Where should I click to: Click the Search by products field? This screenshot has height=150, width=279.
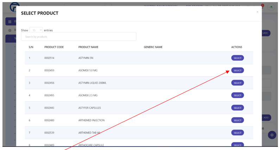pyautogui.click(x=79, y=37)
